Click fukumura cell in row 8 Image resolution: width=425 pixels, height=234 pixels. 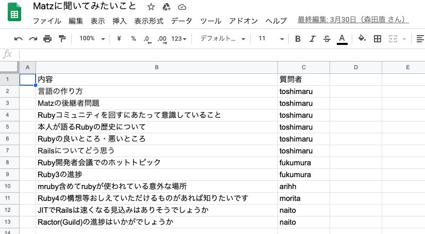coord(304,163)
